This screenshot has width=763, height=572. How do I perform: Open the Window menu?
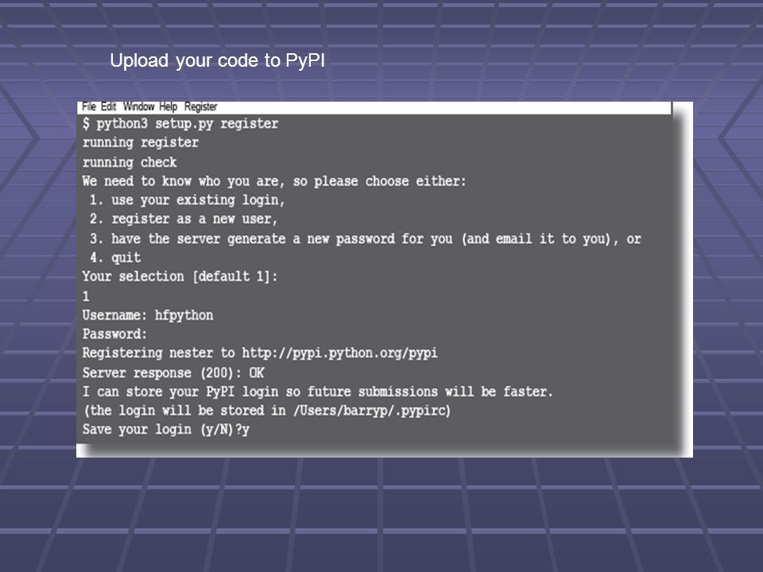(138, 106)
